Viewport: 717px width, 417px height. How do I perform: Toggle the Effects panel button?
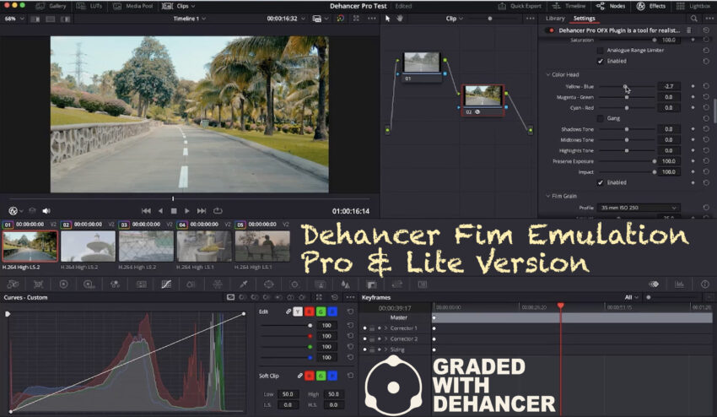[x=651, y=6]
